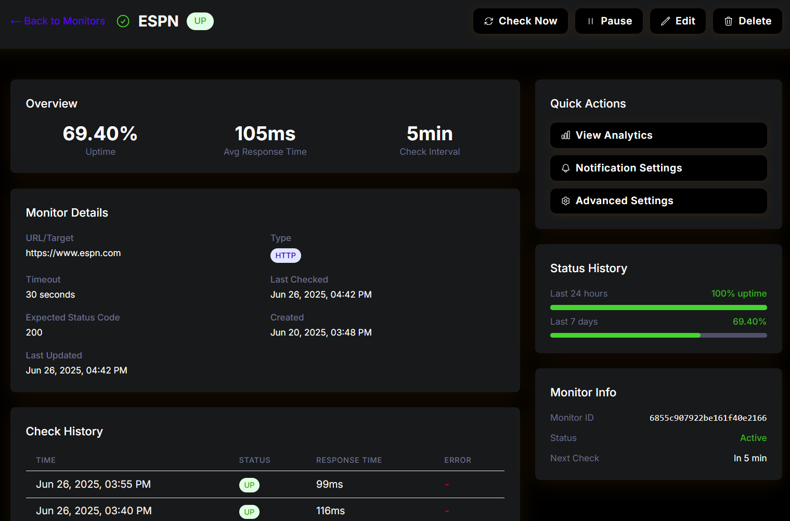
Task: Click the Active status value in Monitor Info
Action: [753, 438]
